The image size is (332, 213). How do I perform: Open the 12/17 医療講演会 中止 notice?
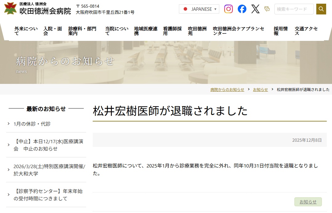click(x=48, y=145)
